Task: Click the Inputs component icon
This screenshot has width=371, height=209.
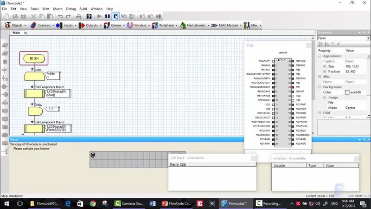Action: pos(59,25)
